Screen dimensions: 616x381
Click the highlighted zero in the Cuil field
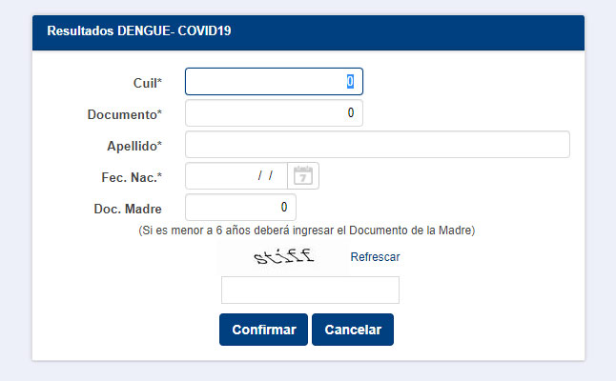pos(350,82)
